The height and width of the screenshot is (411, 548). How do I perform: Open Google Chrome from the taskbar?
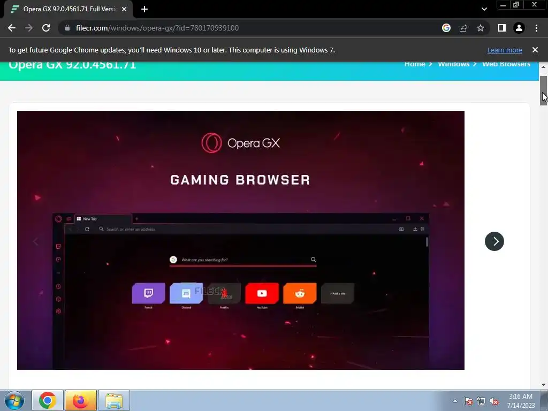pos(48,400)
